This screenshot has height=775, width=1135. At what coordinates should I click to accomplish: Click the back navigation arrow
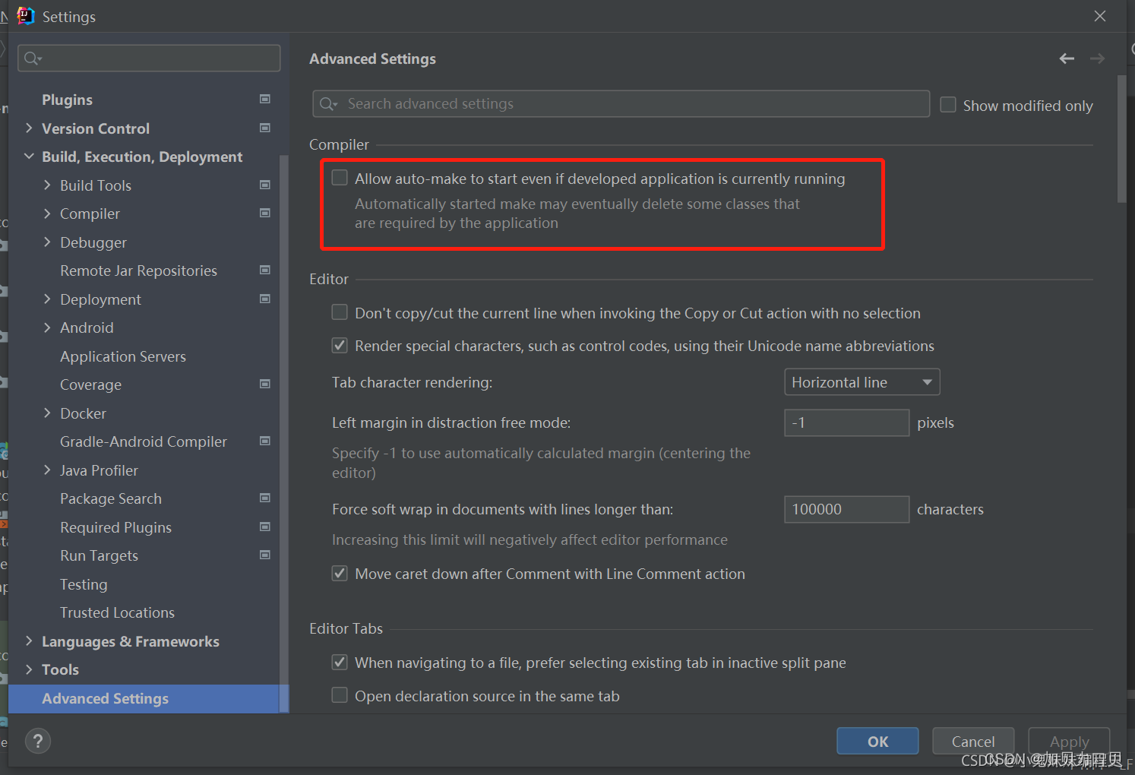click(x=1067, y=59)
